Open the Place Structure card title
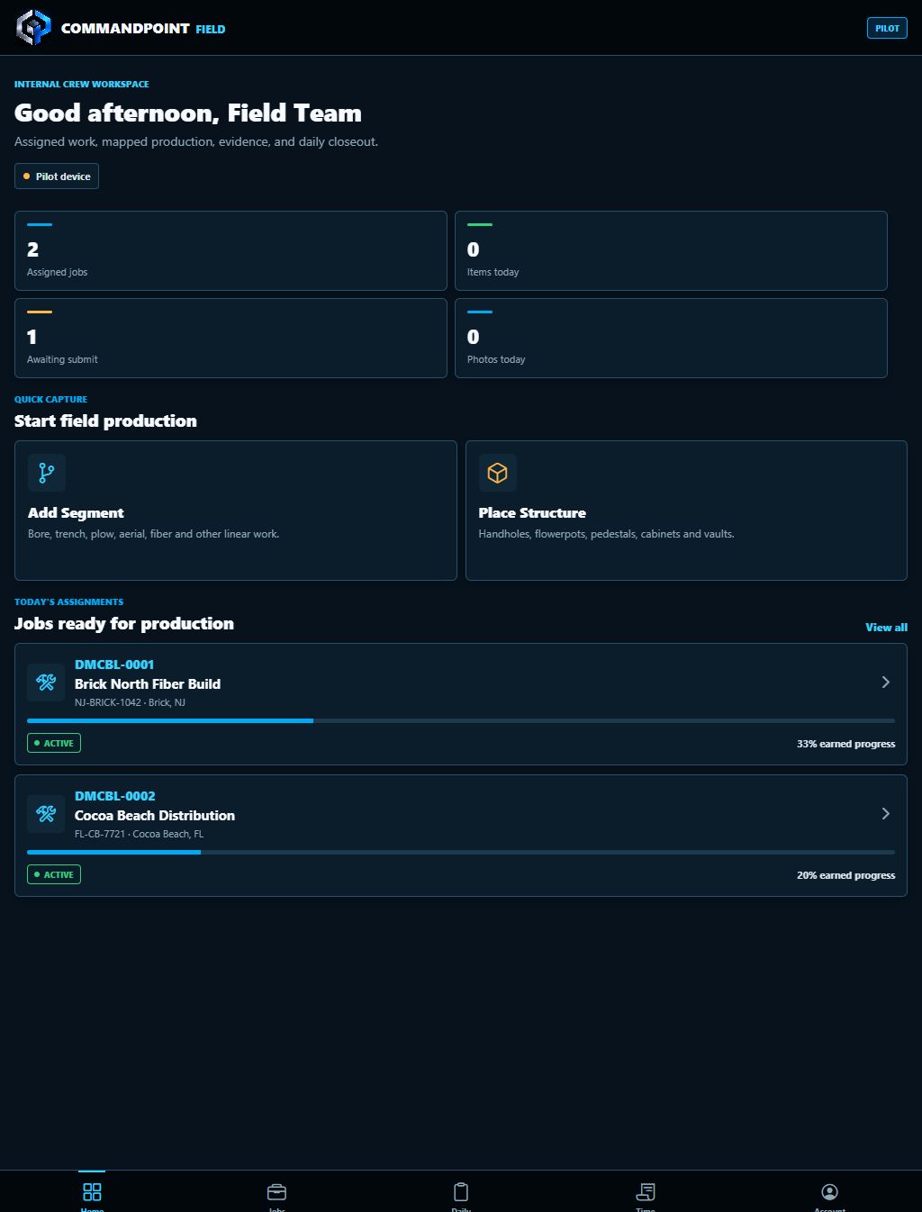 click(532, 513)
